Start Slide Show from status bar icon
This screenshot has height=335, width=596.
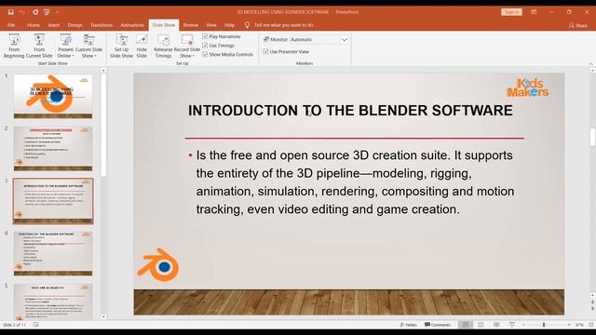512,325
